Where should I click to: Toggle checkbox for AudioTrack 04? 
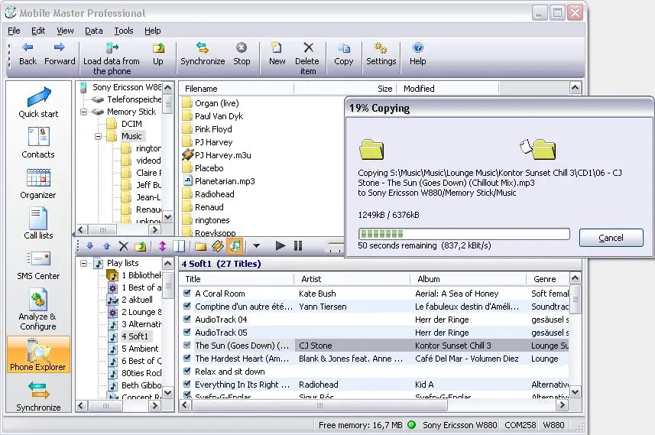pos(187,320)
